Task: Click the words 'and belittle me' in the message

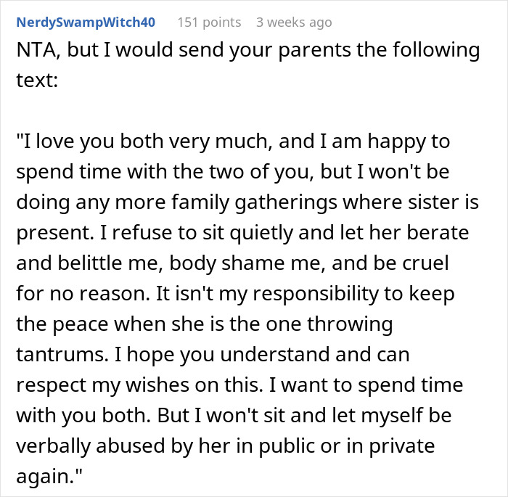Action: pos(73,265)
